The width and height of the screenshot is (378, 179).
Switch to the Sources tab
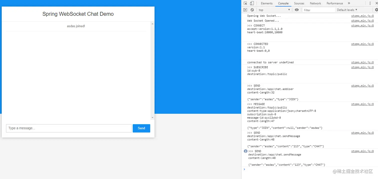point(299,3)
